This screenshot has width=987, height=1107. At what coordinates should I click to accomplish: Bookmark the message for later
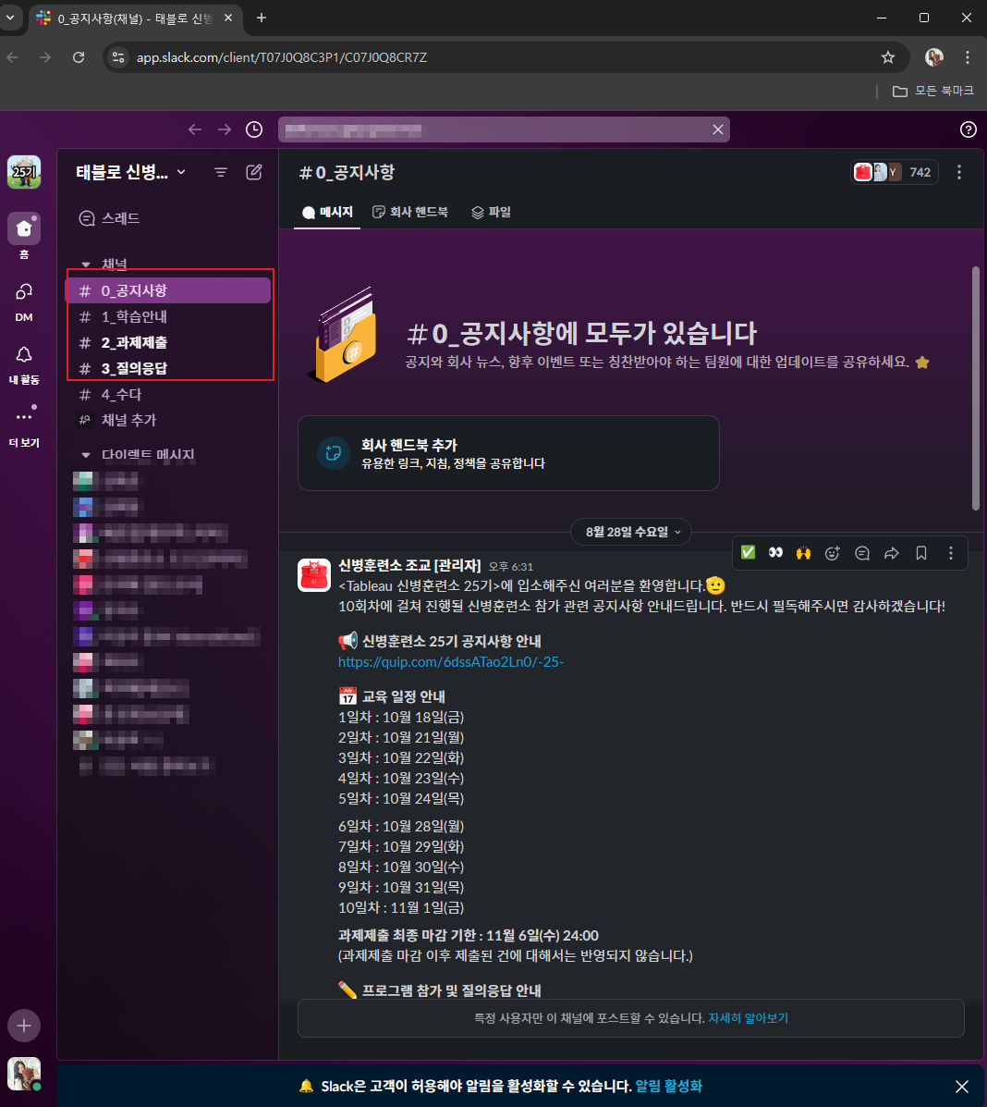pyautogui.click(x=921, y=553)
